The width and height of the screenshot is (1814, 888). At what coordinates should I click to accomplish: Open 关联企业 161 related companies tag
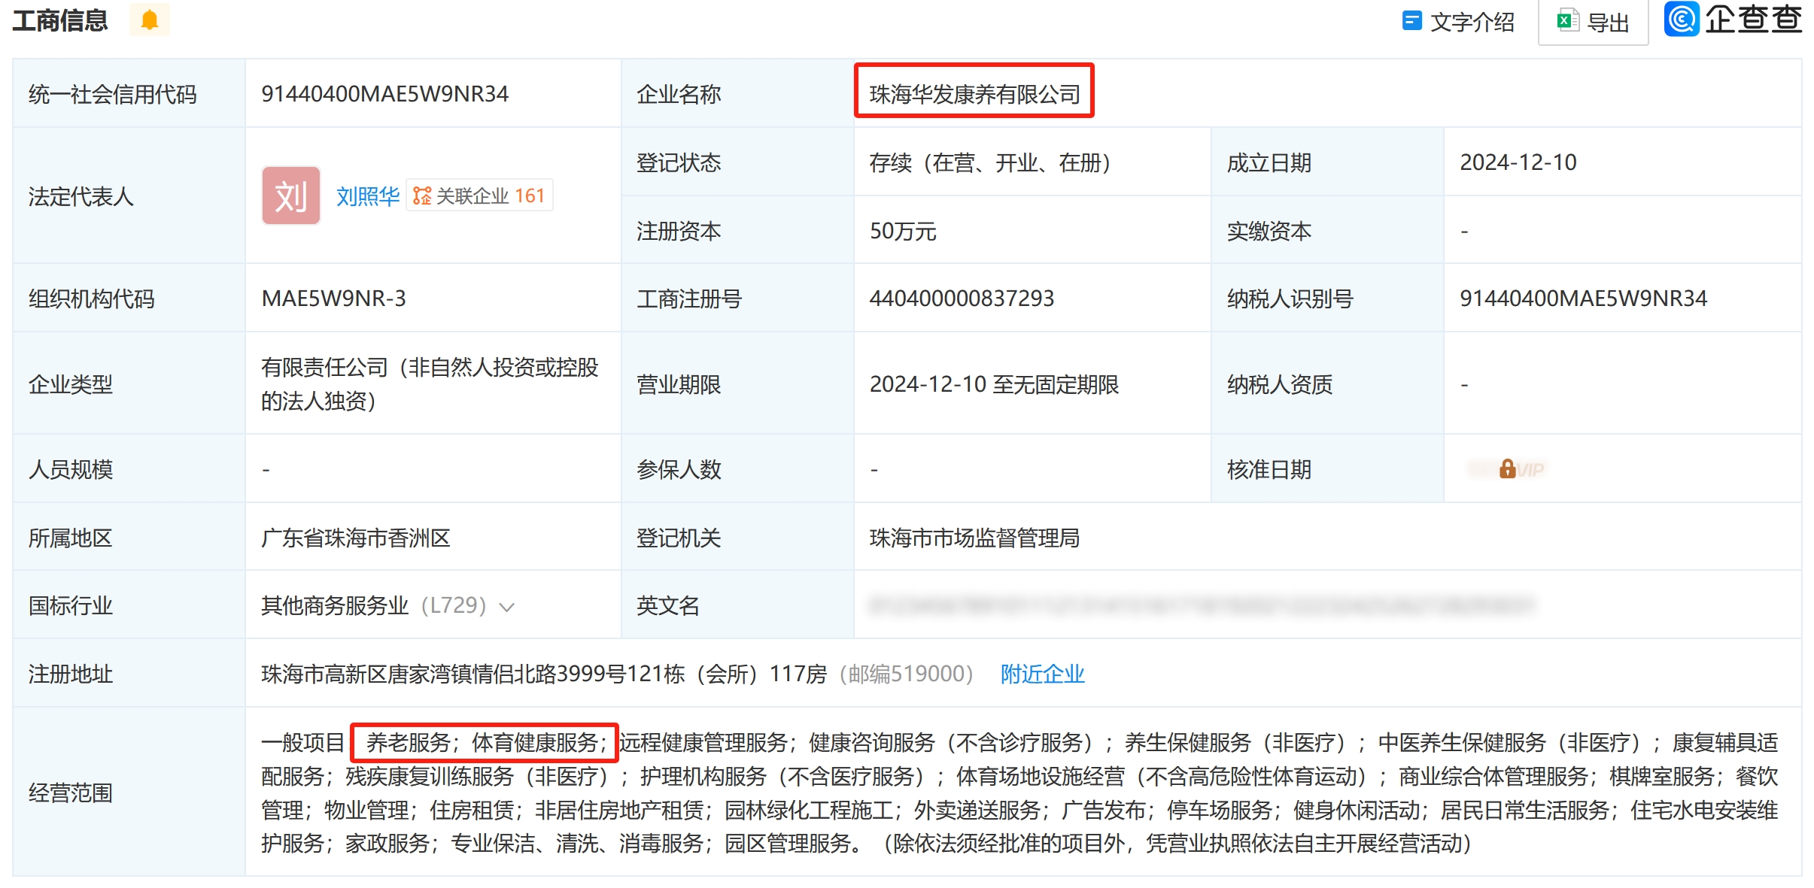point(479,195)
